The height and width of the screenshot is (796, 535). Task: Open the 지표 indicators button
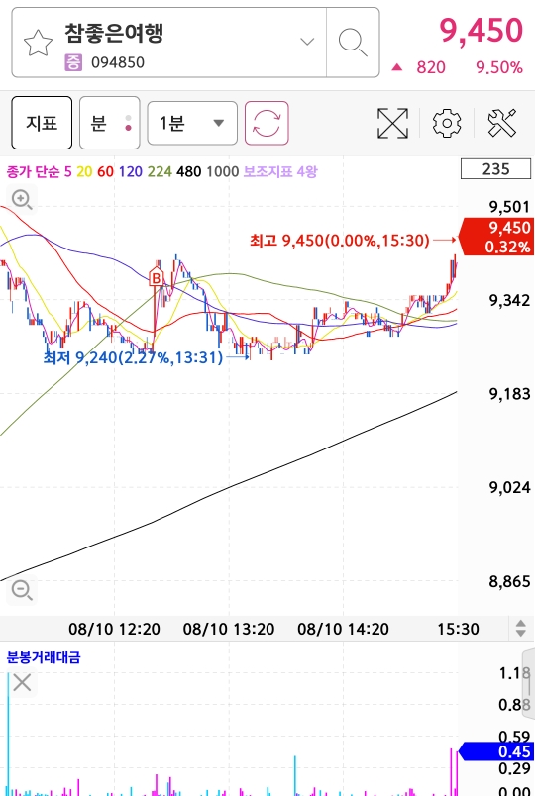42,123
